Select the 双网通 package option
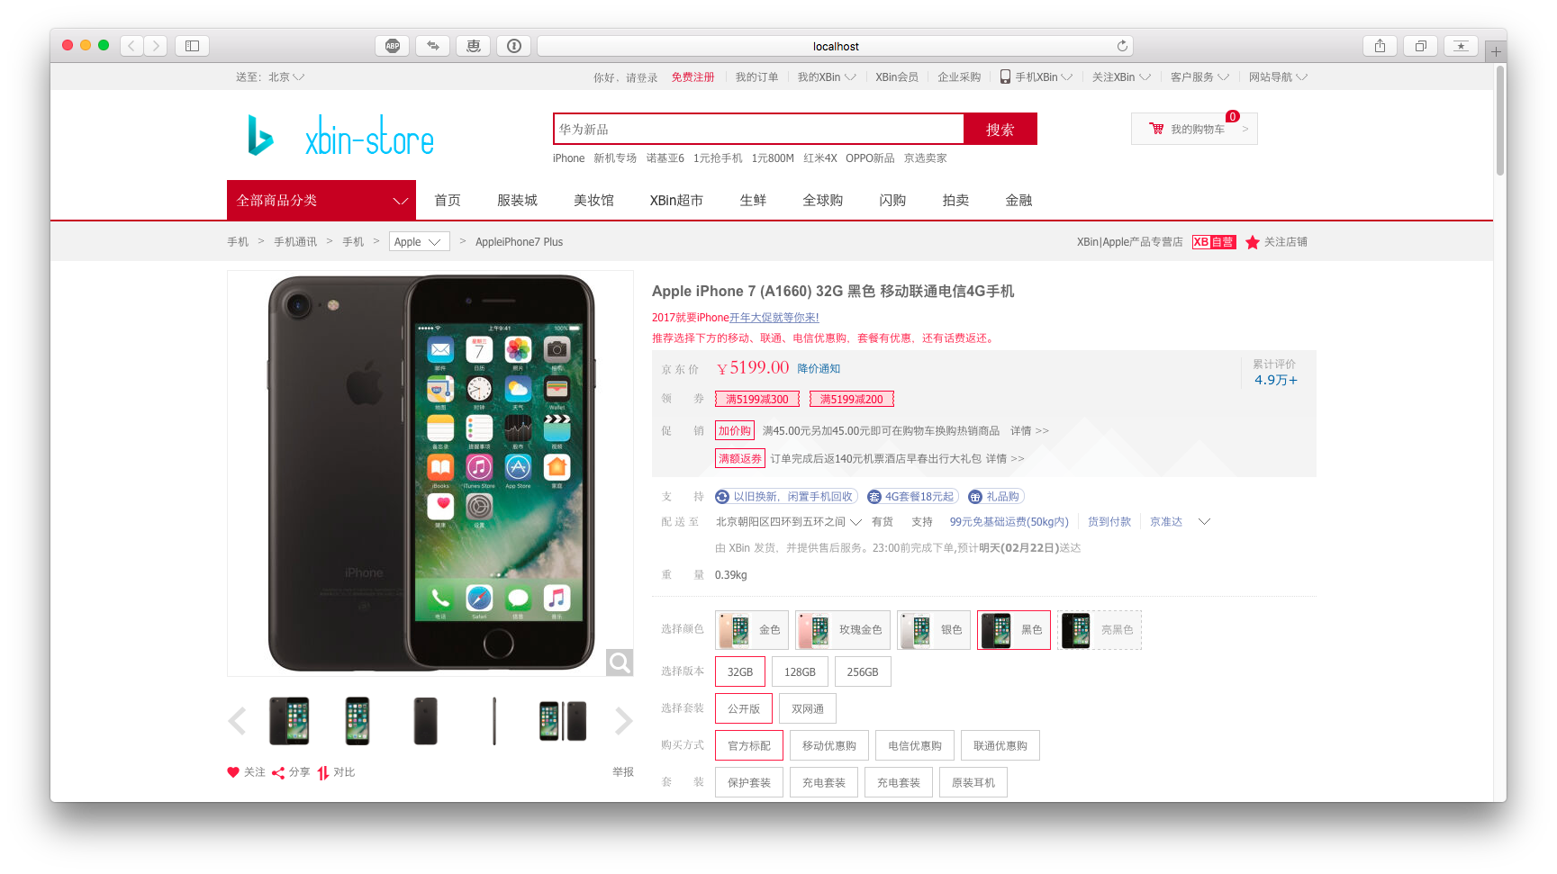The image size is (1557, 874). (x=808, y=709)
